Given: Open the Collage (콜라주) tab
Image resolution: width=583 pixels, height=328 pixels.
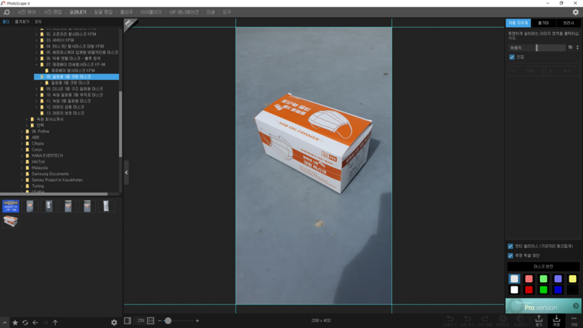Looking at the screenshot, I should [127, 12].
